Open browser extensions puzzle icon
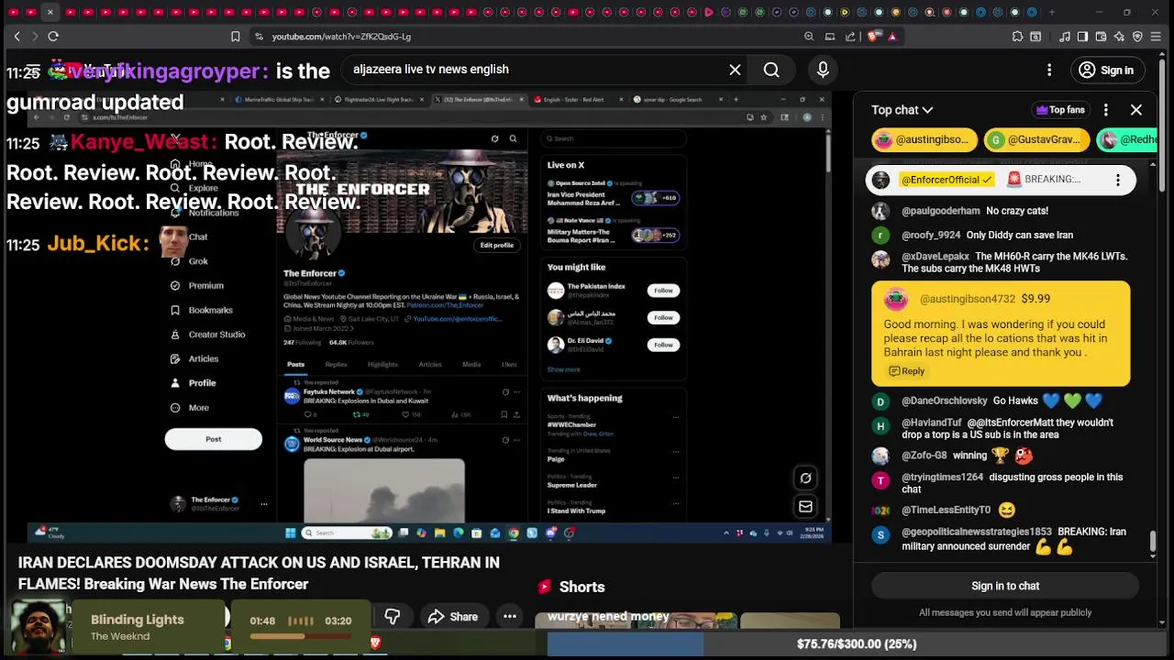This screenshot has width=1174, height=660. coord(1017,37)
